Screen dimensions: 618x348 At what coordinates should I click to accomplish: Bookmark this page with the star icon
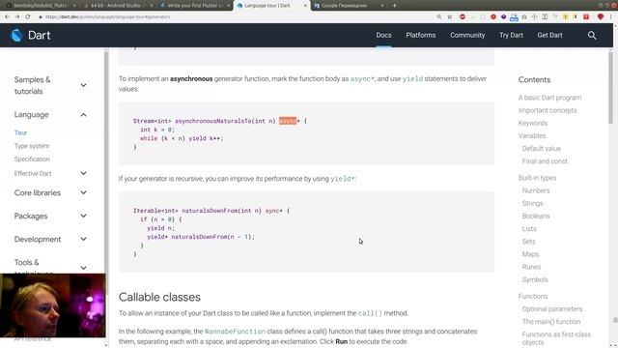[450, 17]
